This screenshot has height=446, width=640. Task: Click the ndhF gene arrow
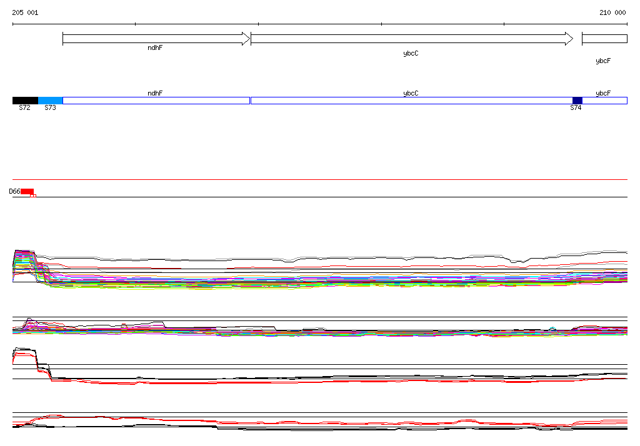click(x=156, y=39)
